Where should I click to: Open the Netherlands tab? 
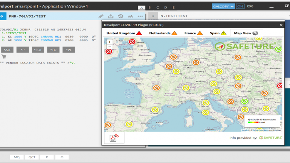pos(163,33)
